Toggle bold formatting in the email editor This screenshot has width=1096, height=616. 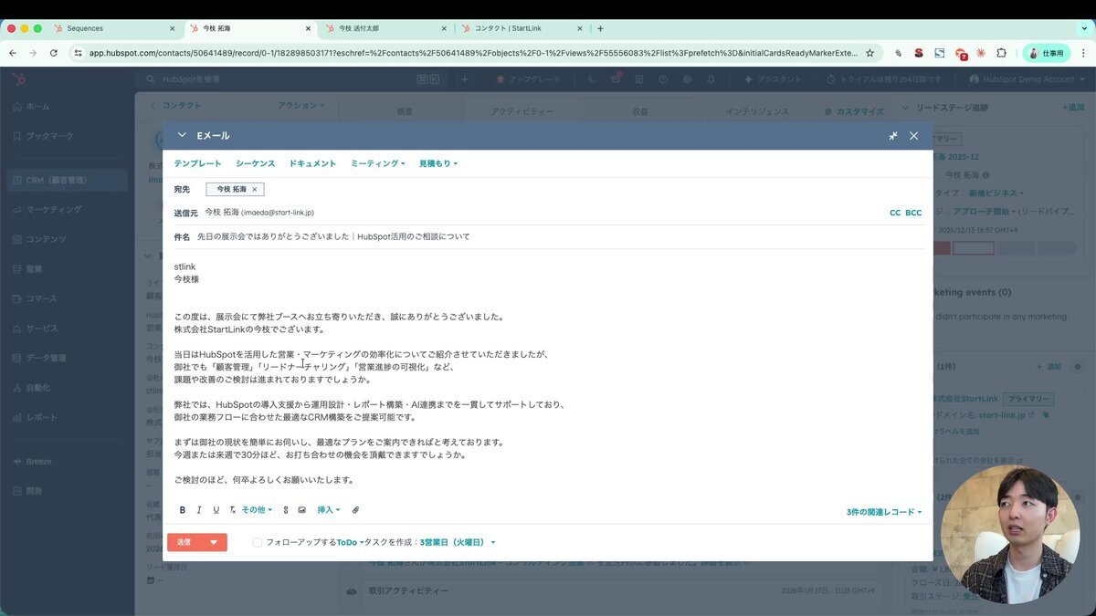pos(182,510)
